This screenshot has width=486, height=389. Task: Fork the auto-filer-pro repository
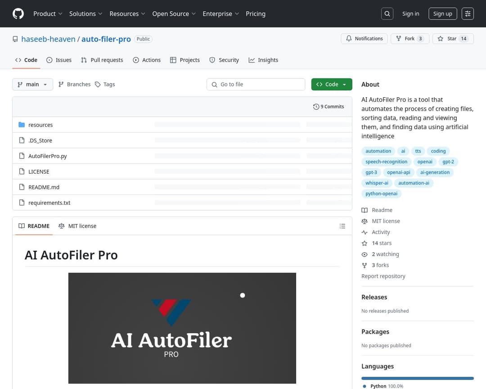(x=410, y=39)
